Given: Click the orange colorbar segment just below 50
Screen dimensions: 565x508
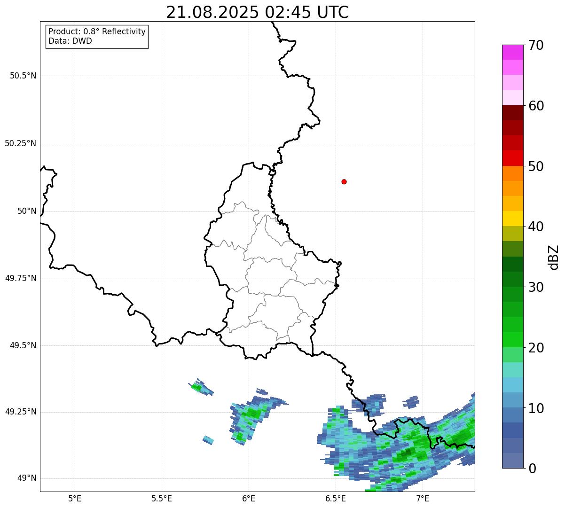Looking at the screenshot, I should click(512, 173).
